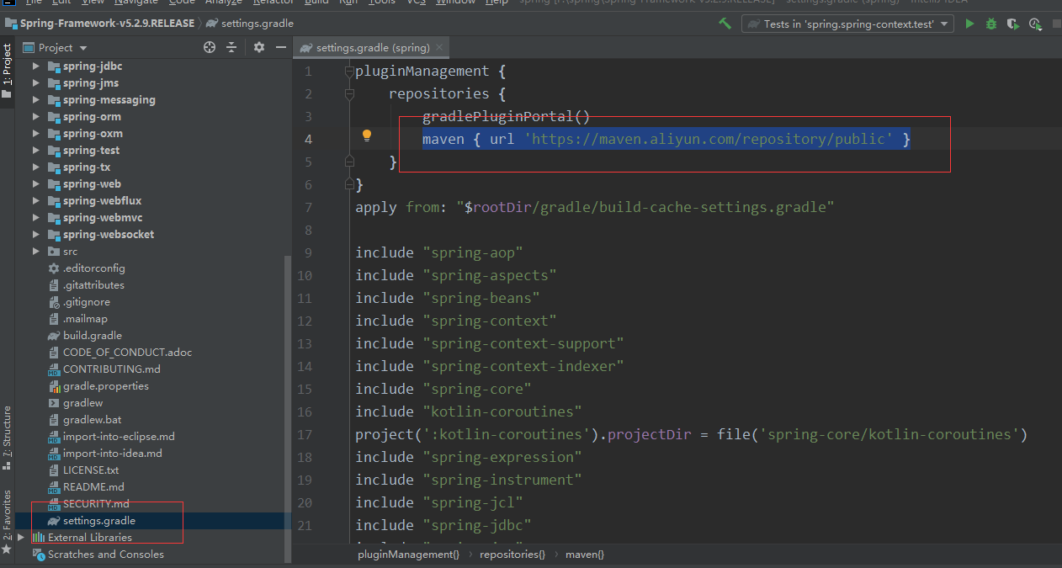Image resolution: width=1062 pixels, height=568 pixels.
Task: Click "spring-context-indexer" include string
Action: [523, 366]
